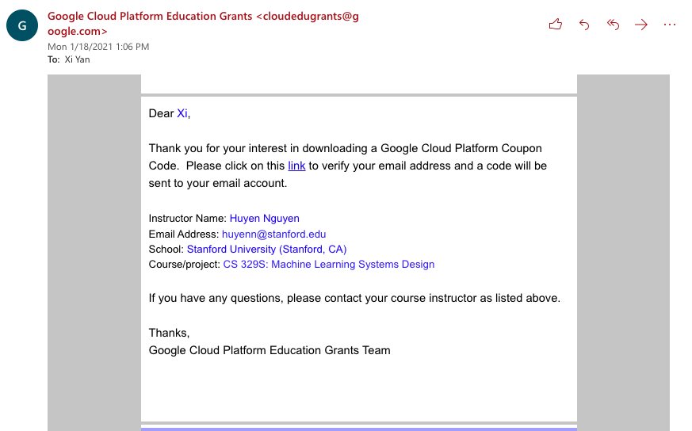692x431 pixels.
Task: Reply to this email
Action: tap(584, 25)
